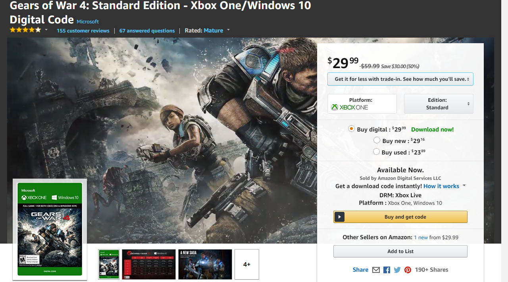Share on Twitter bird icon
This screenshot has width=508, height=282.
coord(397,270)
